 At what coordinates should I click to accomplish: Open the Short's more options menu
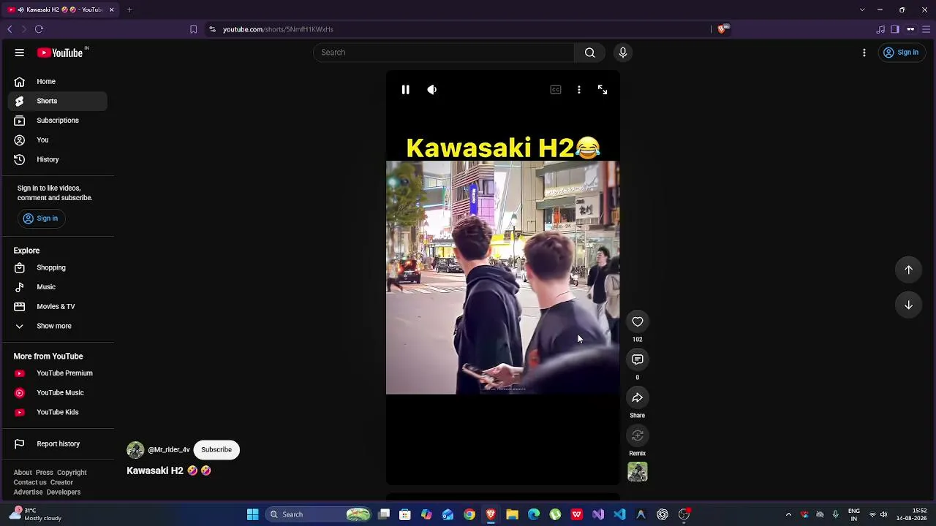click(579, 90)
